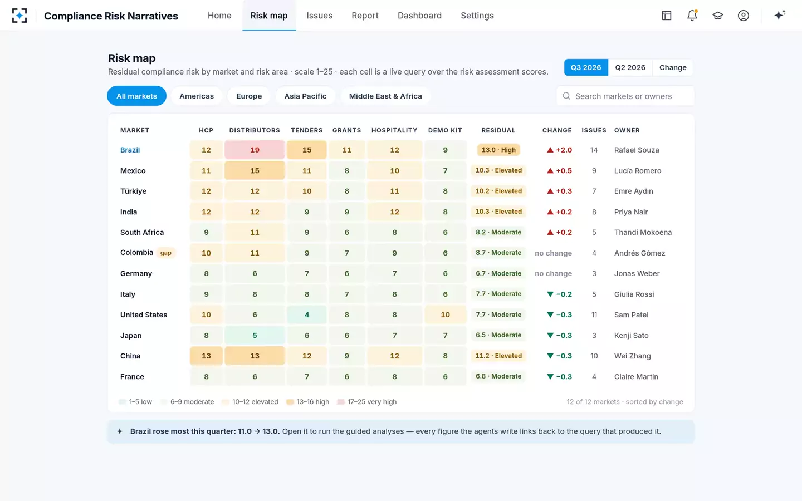Click the sparkle icon in Brazil insight banner
The height and width of the screenshot is (501, 802).
pos(120,431)
